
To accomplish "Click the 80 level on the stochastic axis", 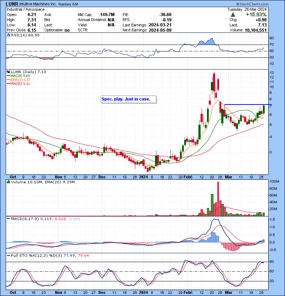I will point(271,262).
